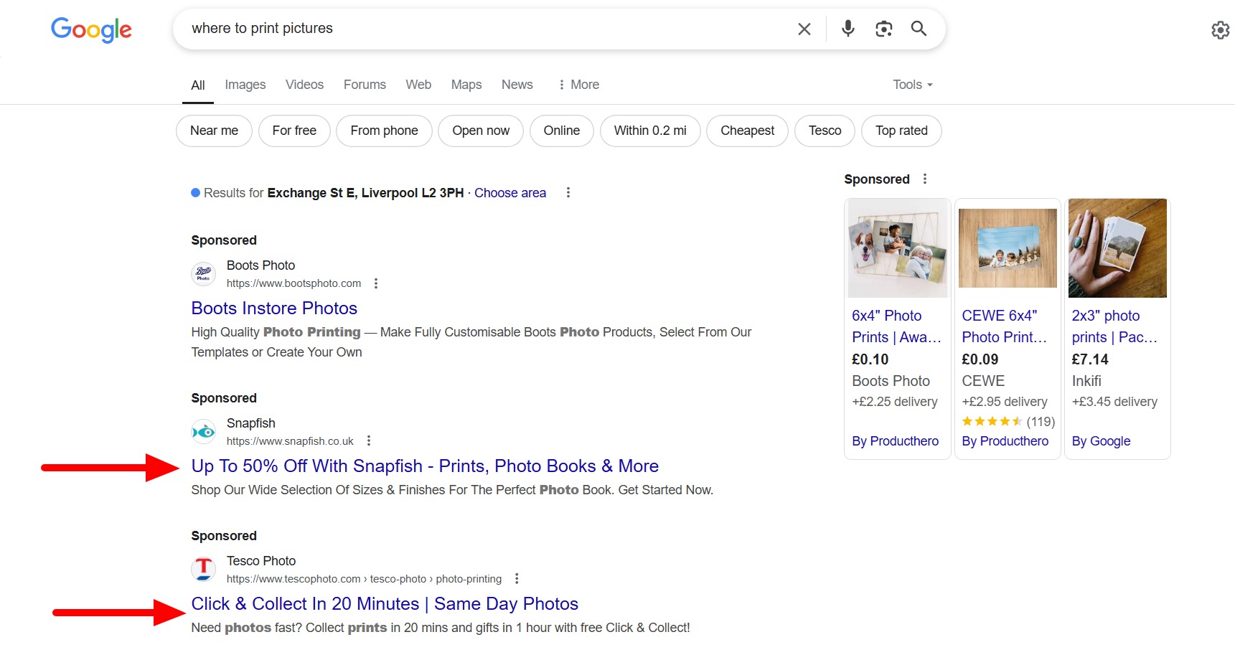Switch to the Videos tab
The height and width of the screenshot is (660, 1235).
pyautogui.click(x=304, y=85)
